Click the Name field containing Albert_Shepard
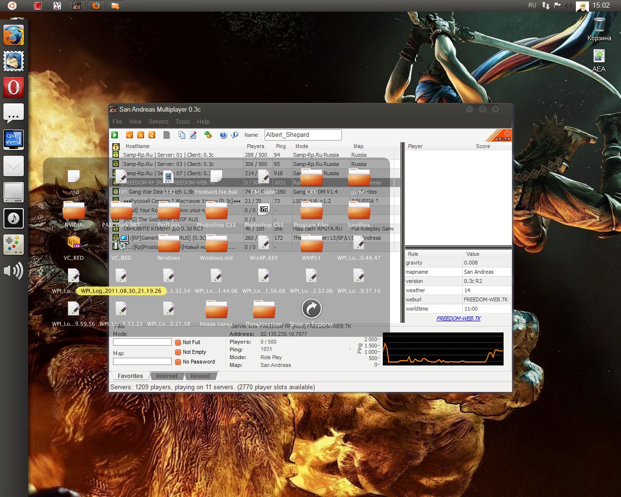The image size is (621, 497). click(303, 135)
